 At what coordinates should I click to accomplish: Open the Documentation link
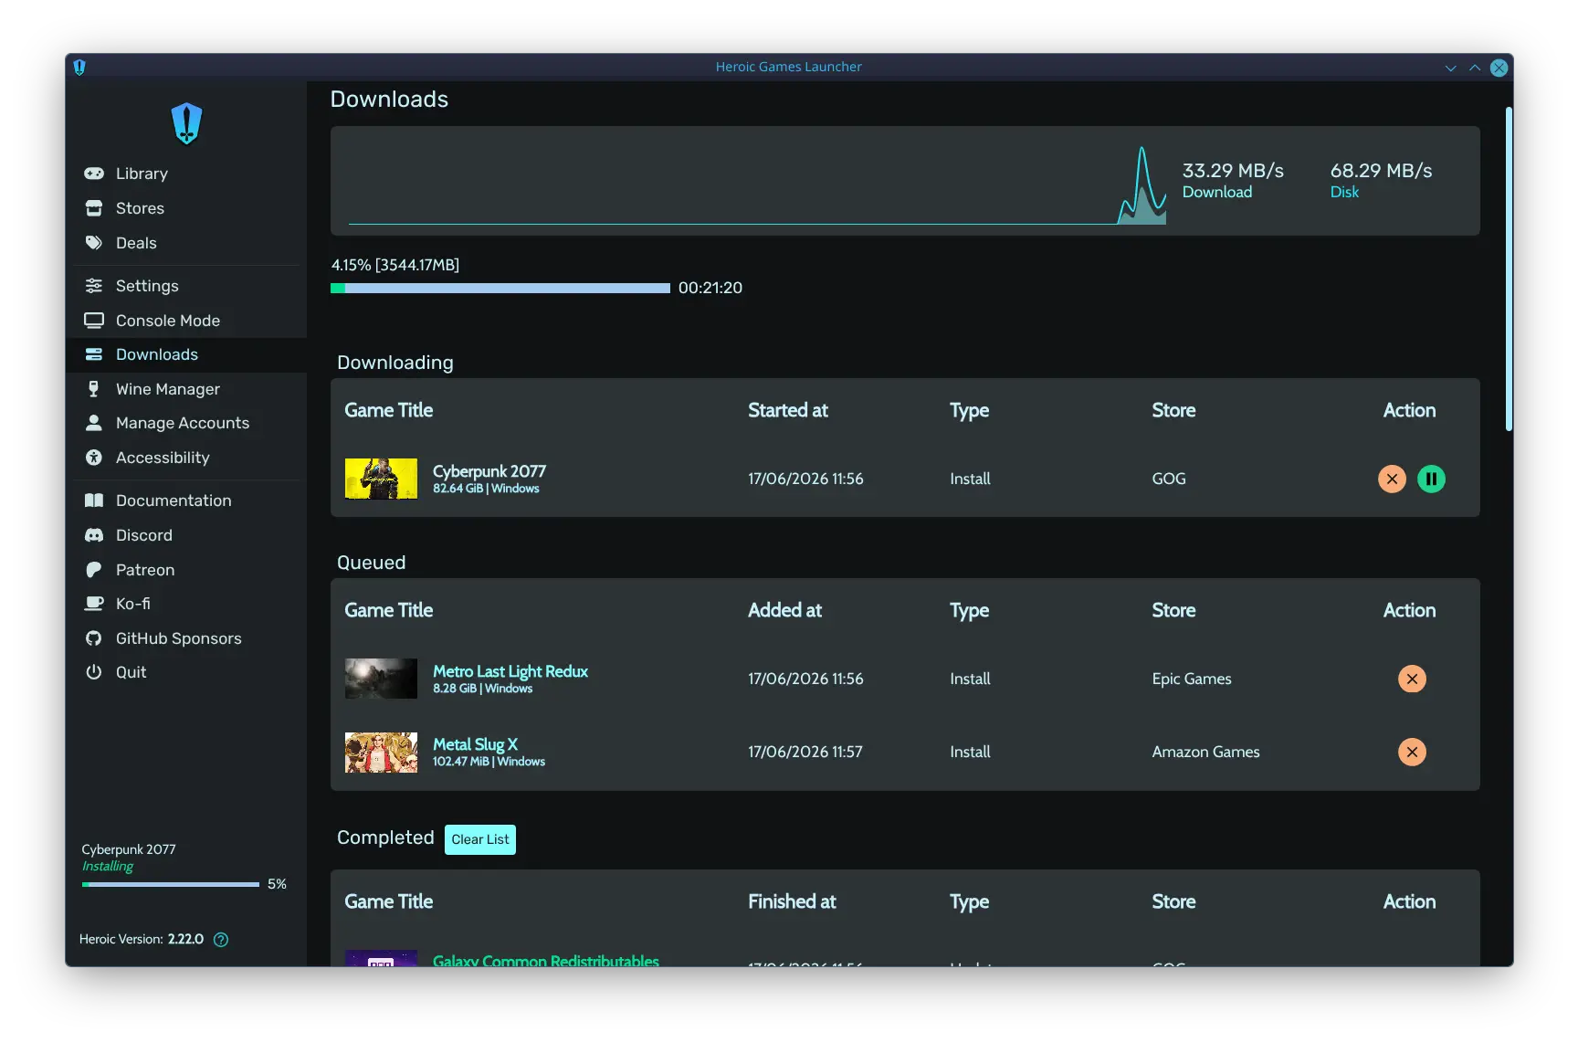186,500
